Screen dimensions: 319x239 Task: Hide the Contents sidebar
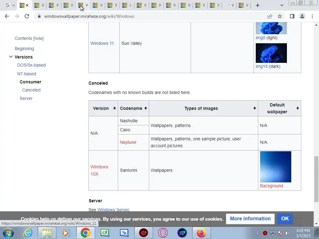coord(38,38)
